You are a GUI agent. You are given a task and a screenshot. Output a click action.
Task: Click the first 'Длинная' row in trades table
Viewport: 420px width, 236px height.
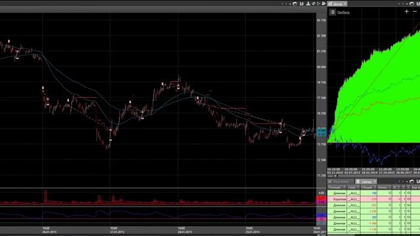coord(373,193)
